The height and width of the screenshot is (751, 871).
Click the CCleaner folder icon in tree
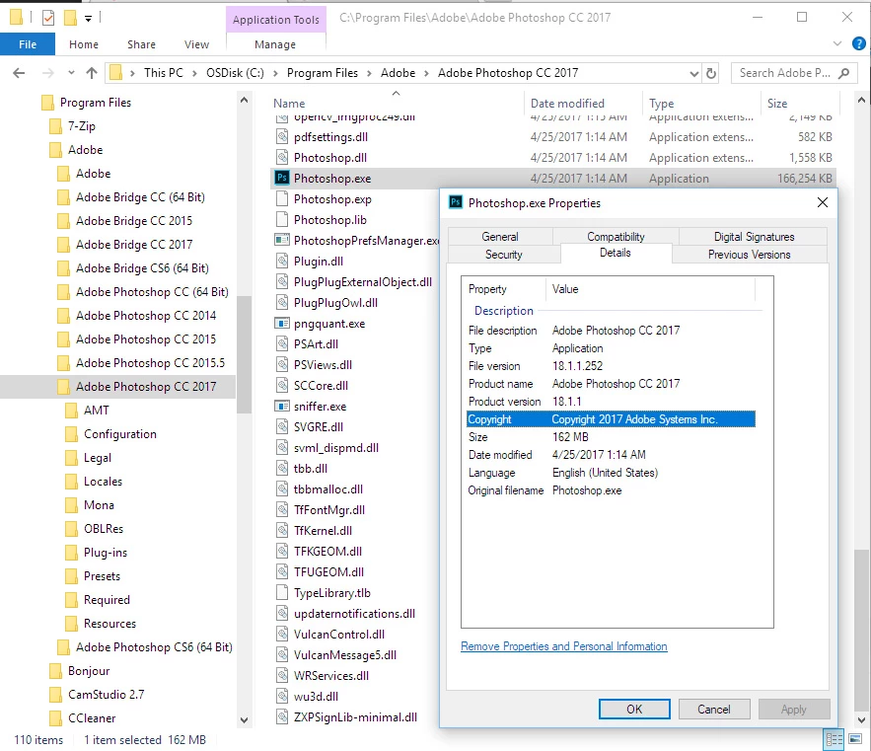tap(55, 718)
